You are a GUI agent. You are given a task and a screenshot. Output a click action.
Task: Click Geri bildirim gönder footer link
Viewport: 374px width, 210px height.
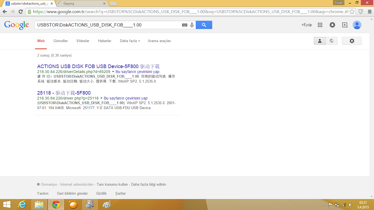point(72,194)
